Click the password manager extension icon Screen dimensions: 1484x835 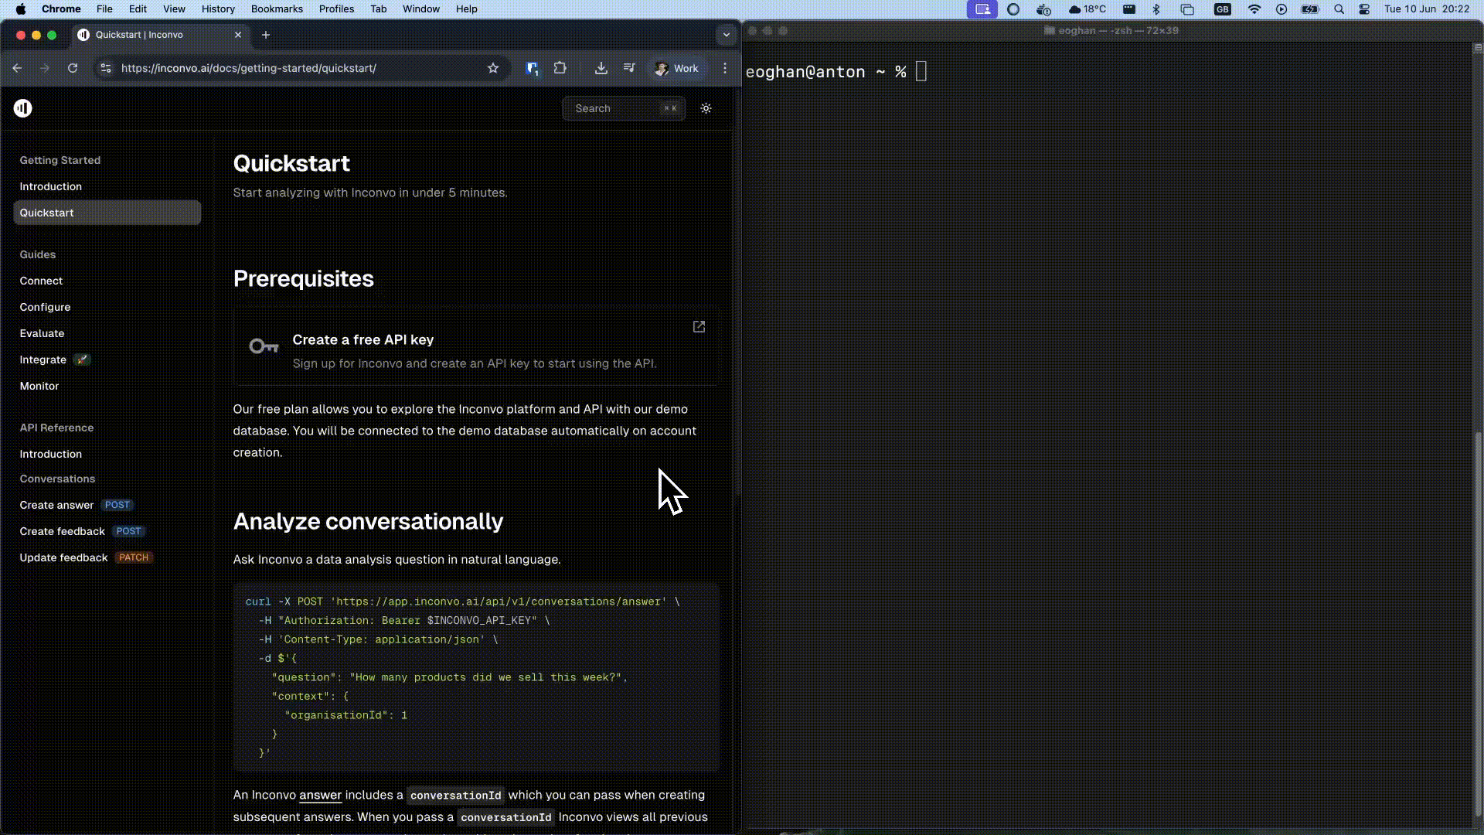(x=533, y=69)
